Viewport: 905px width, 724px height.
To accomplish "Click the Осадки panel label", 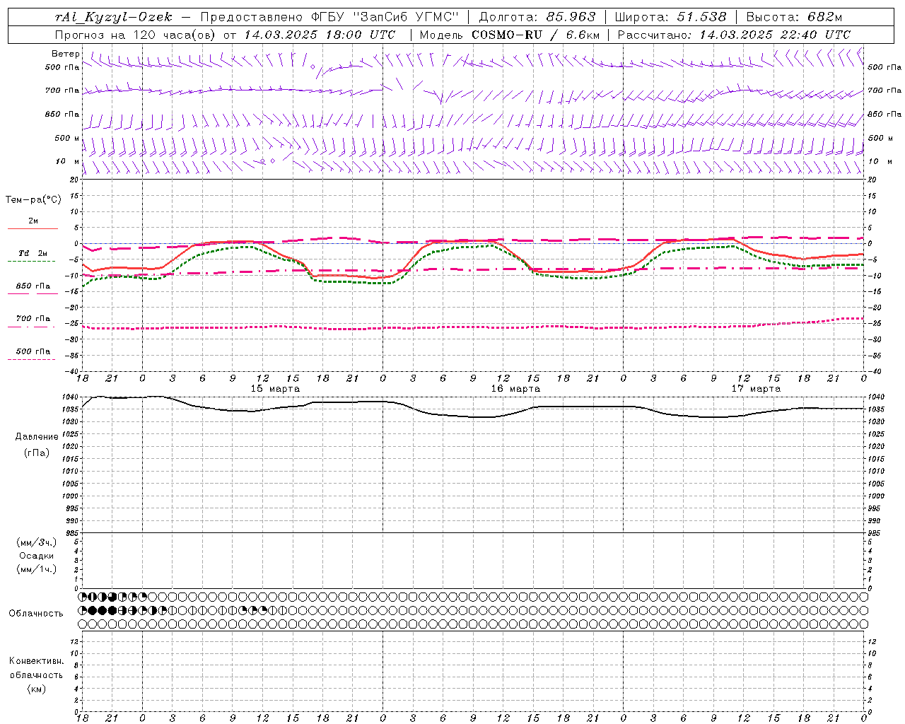I will [37, 556].
